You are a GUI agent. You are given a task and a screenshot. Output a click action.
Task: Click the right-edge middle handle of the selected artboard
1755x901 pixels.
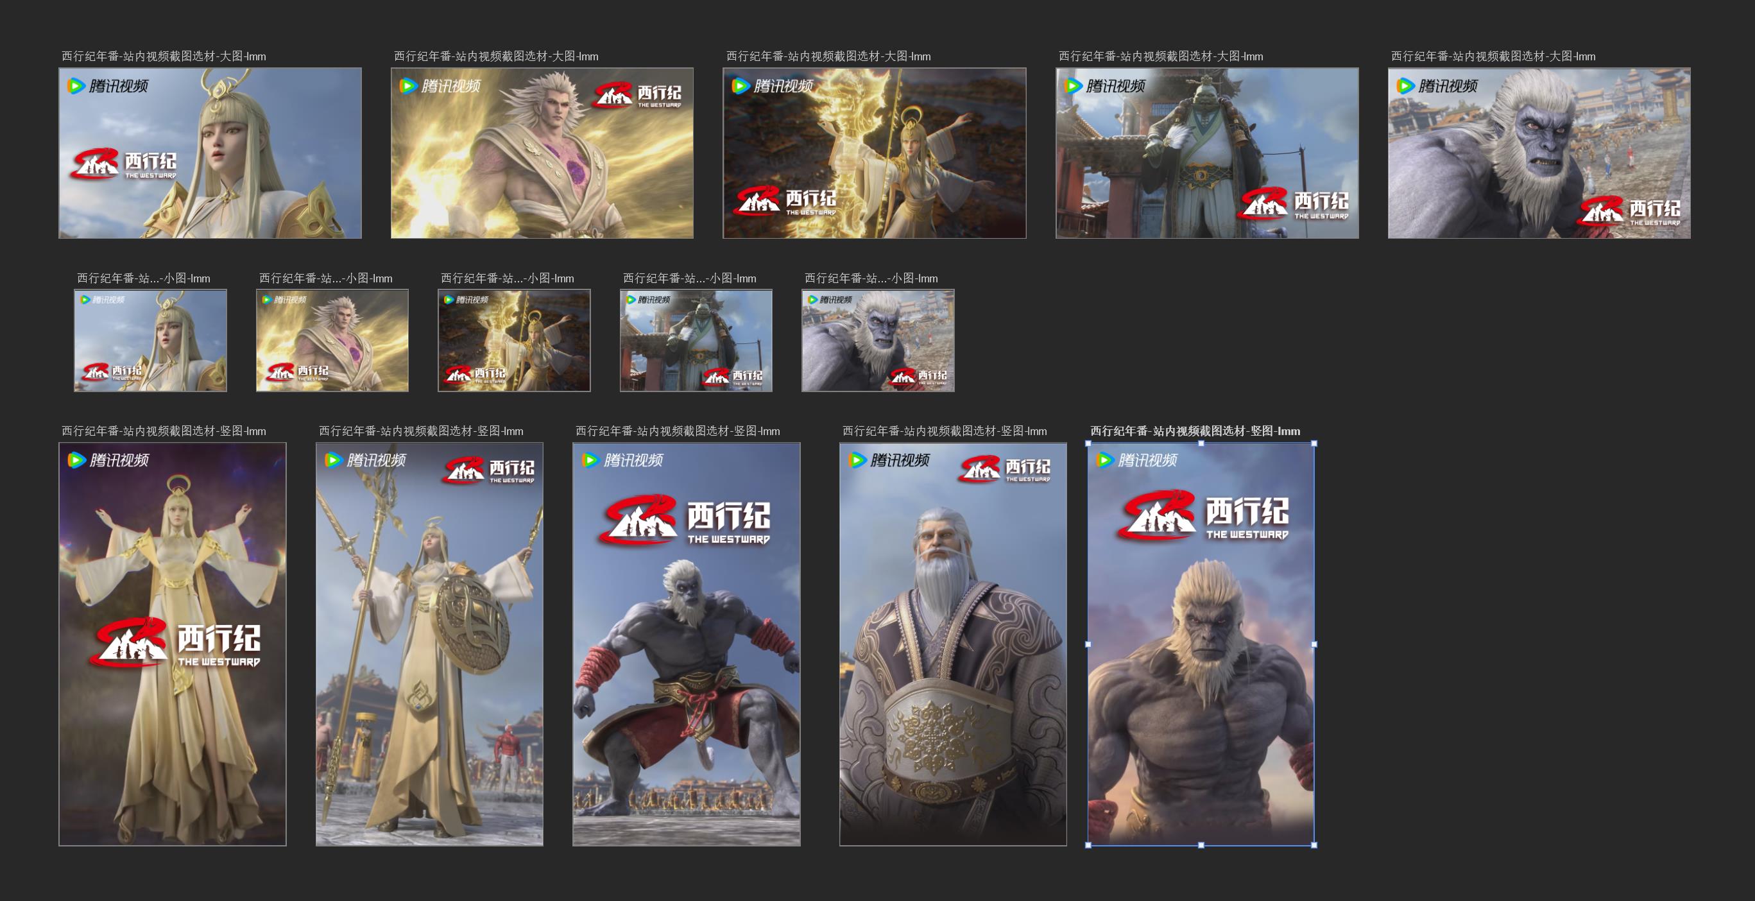click(1314, 644)
